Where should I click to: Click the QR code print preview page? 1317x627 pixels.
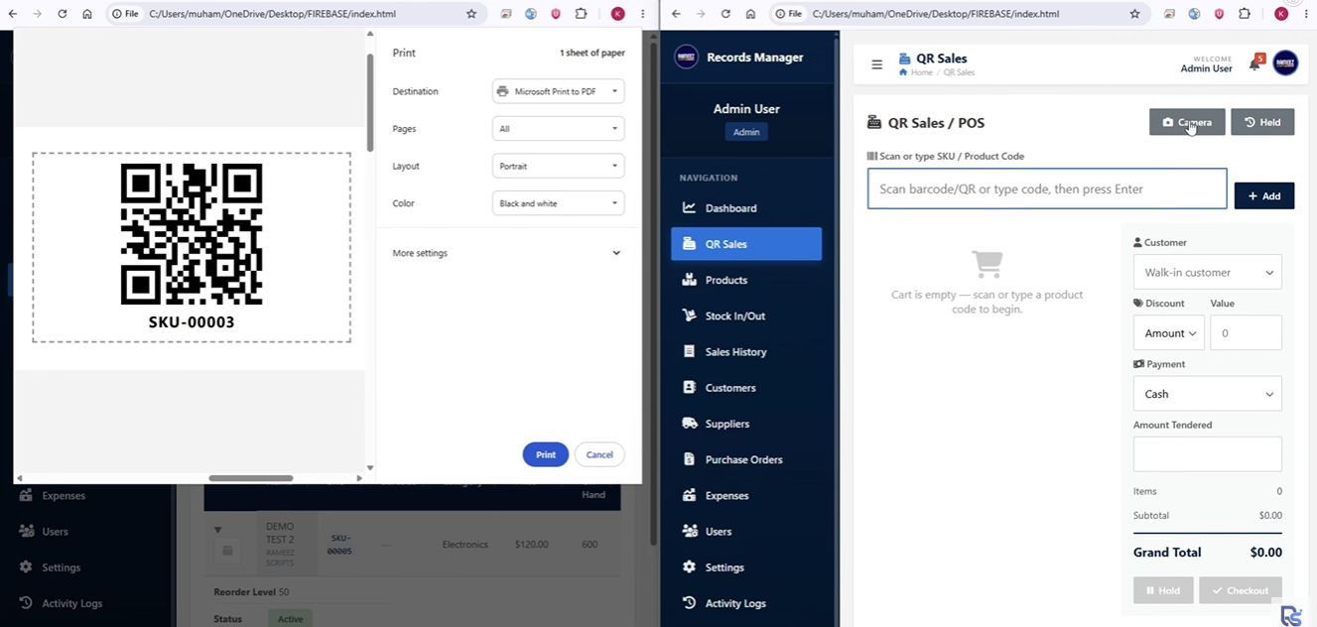(x=192, y=247)
